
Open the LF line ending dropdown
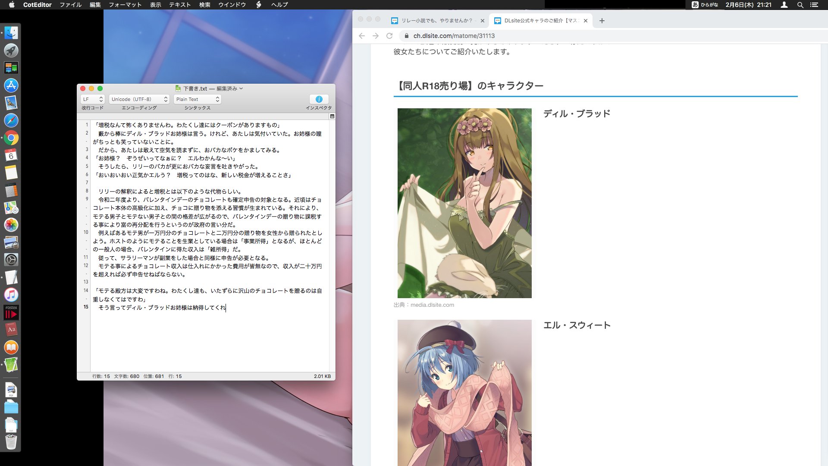[x=93, y=99]
